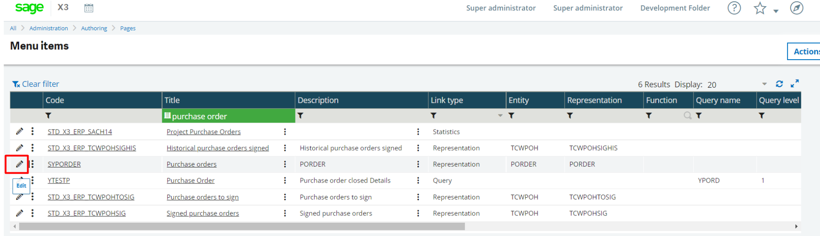
Task: Expand grid to full screen
Action: tap(795, 84)
